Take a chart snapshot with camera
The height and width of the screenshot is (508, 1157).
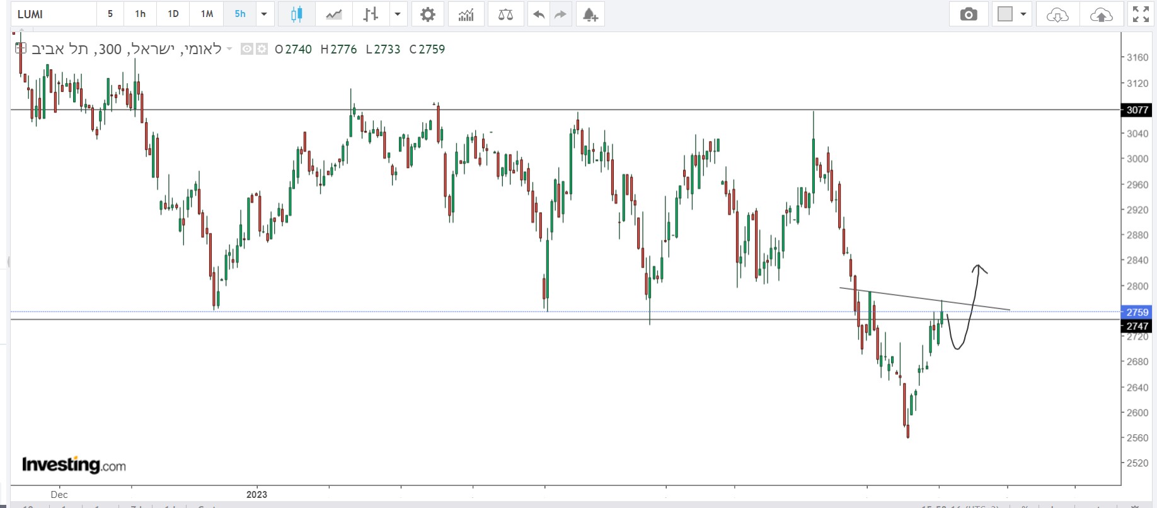tap(969, 14)
